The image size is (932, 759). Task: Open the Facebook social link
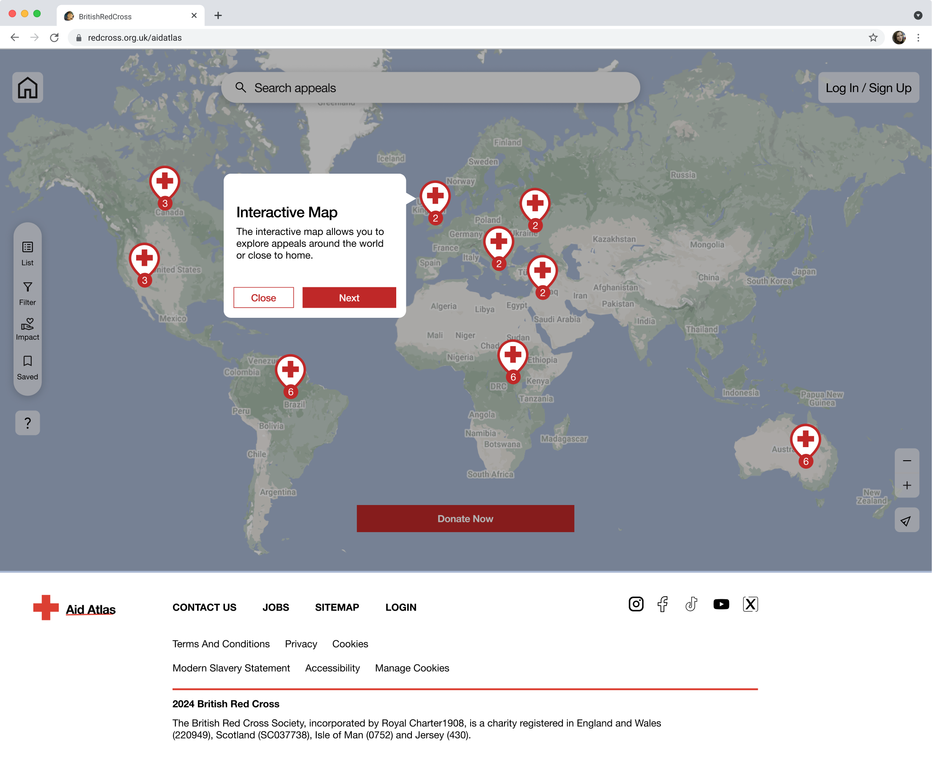pos(663,604)
